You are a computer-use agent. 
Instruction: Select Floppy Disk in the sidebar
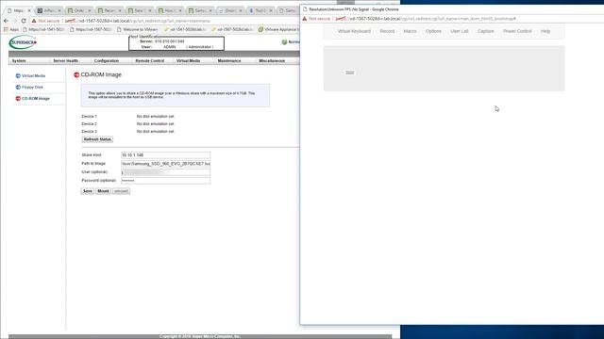[32, 88]
